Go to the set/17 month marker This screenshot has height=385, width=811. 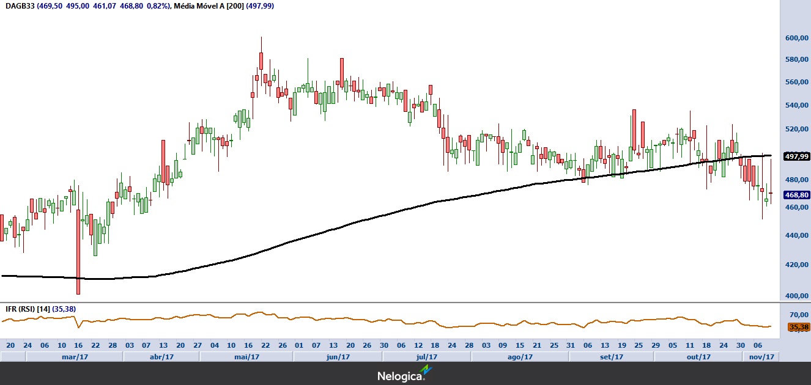click(611, 357)
